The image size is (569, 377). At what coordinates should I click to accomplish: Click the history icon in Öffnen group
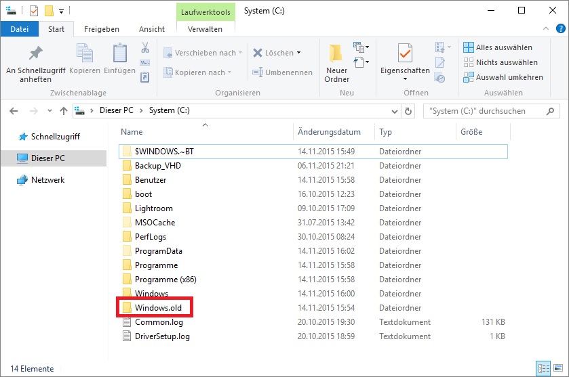click(x=440, y=78)
